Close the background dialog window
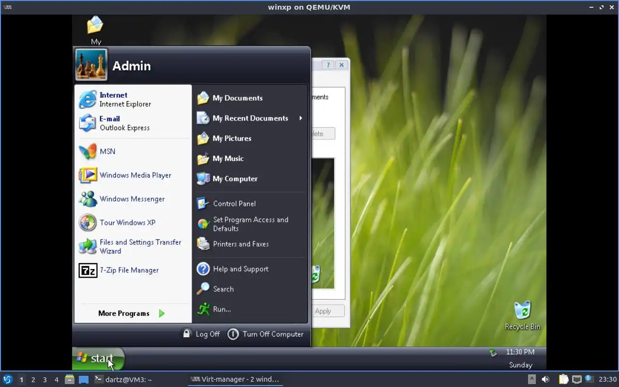619x387 pixels. [x=341, y=65]
